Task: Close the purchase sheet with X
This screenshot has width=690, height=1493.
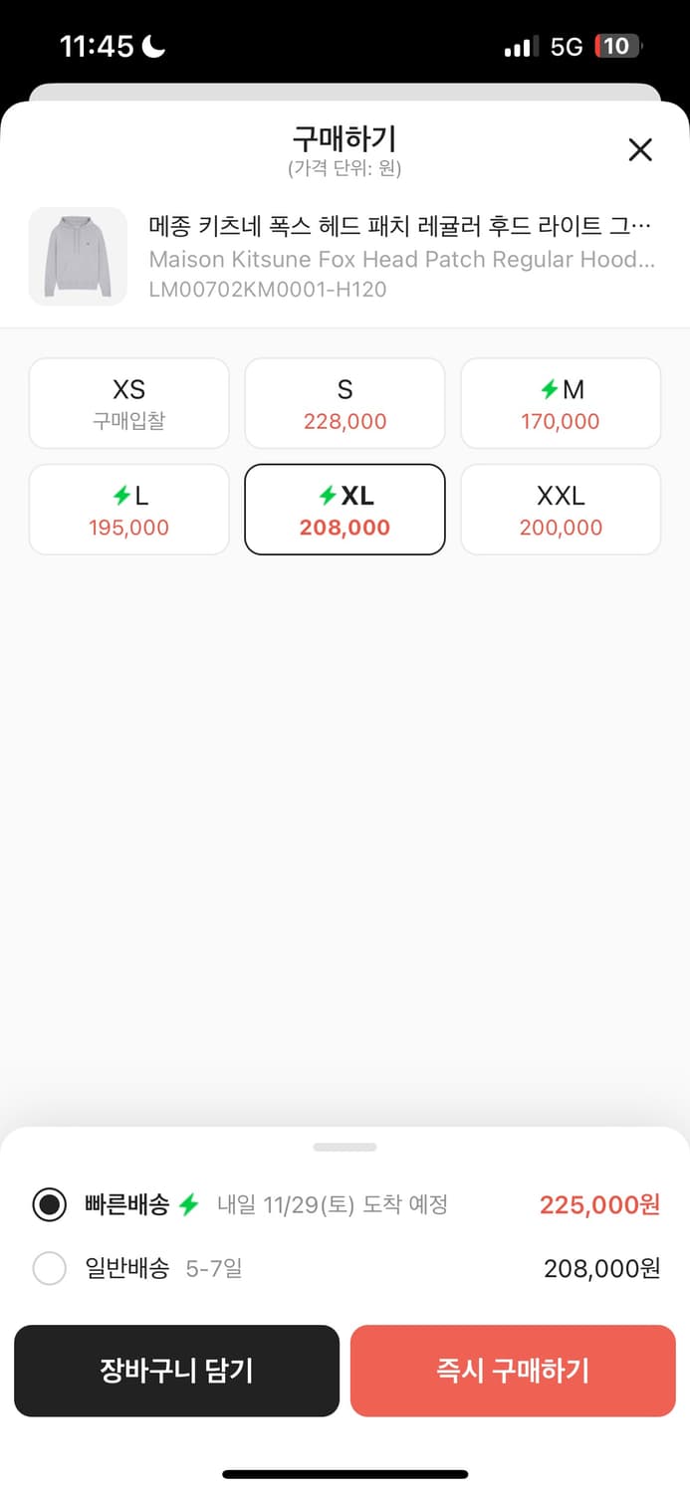Action: pyautogui.click(x=640, y=150)
